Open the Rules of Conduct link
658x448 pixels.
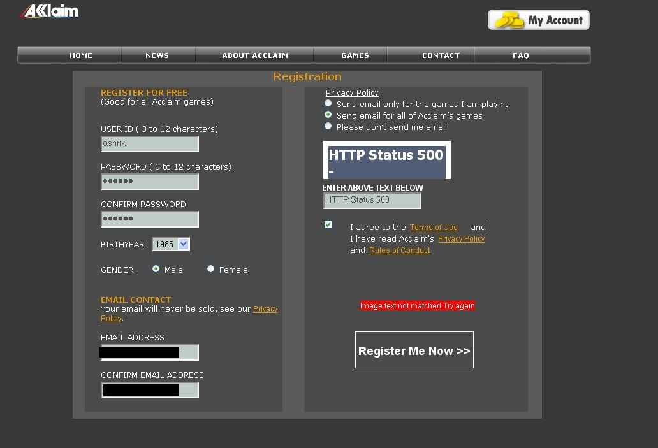click(400, 250)
